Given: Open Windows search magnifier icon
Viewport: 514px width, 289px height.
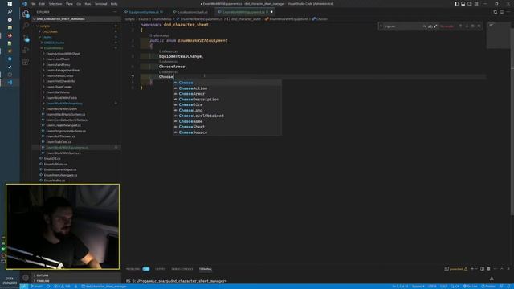Looking at the screenshot, I should click(10, 11).
